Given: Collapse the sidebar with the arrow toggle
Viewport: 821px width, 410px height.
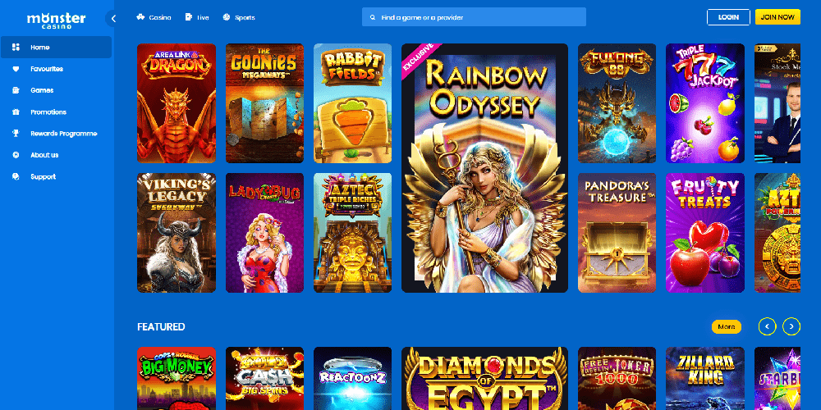Looking at the screenshot, I should pos(113,18).
